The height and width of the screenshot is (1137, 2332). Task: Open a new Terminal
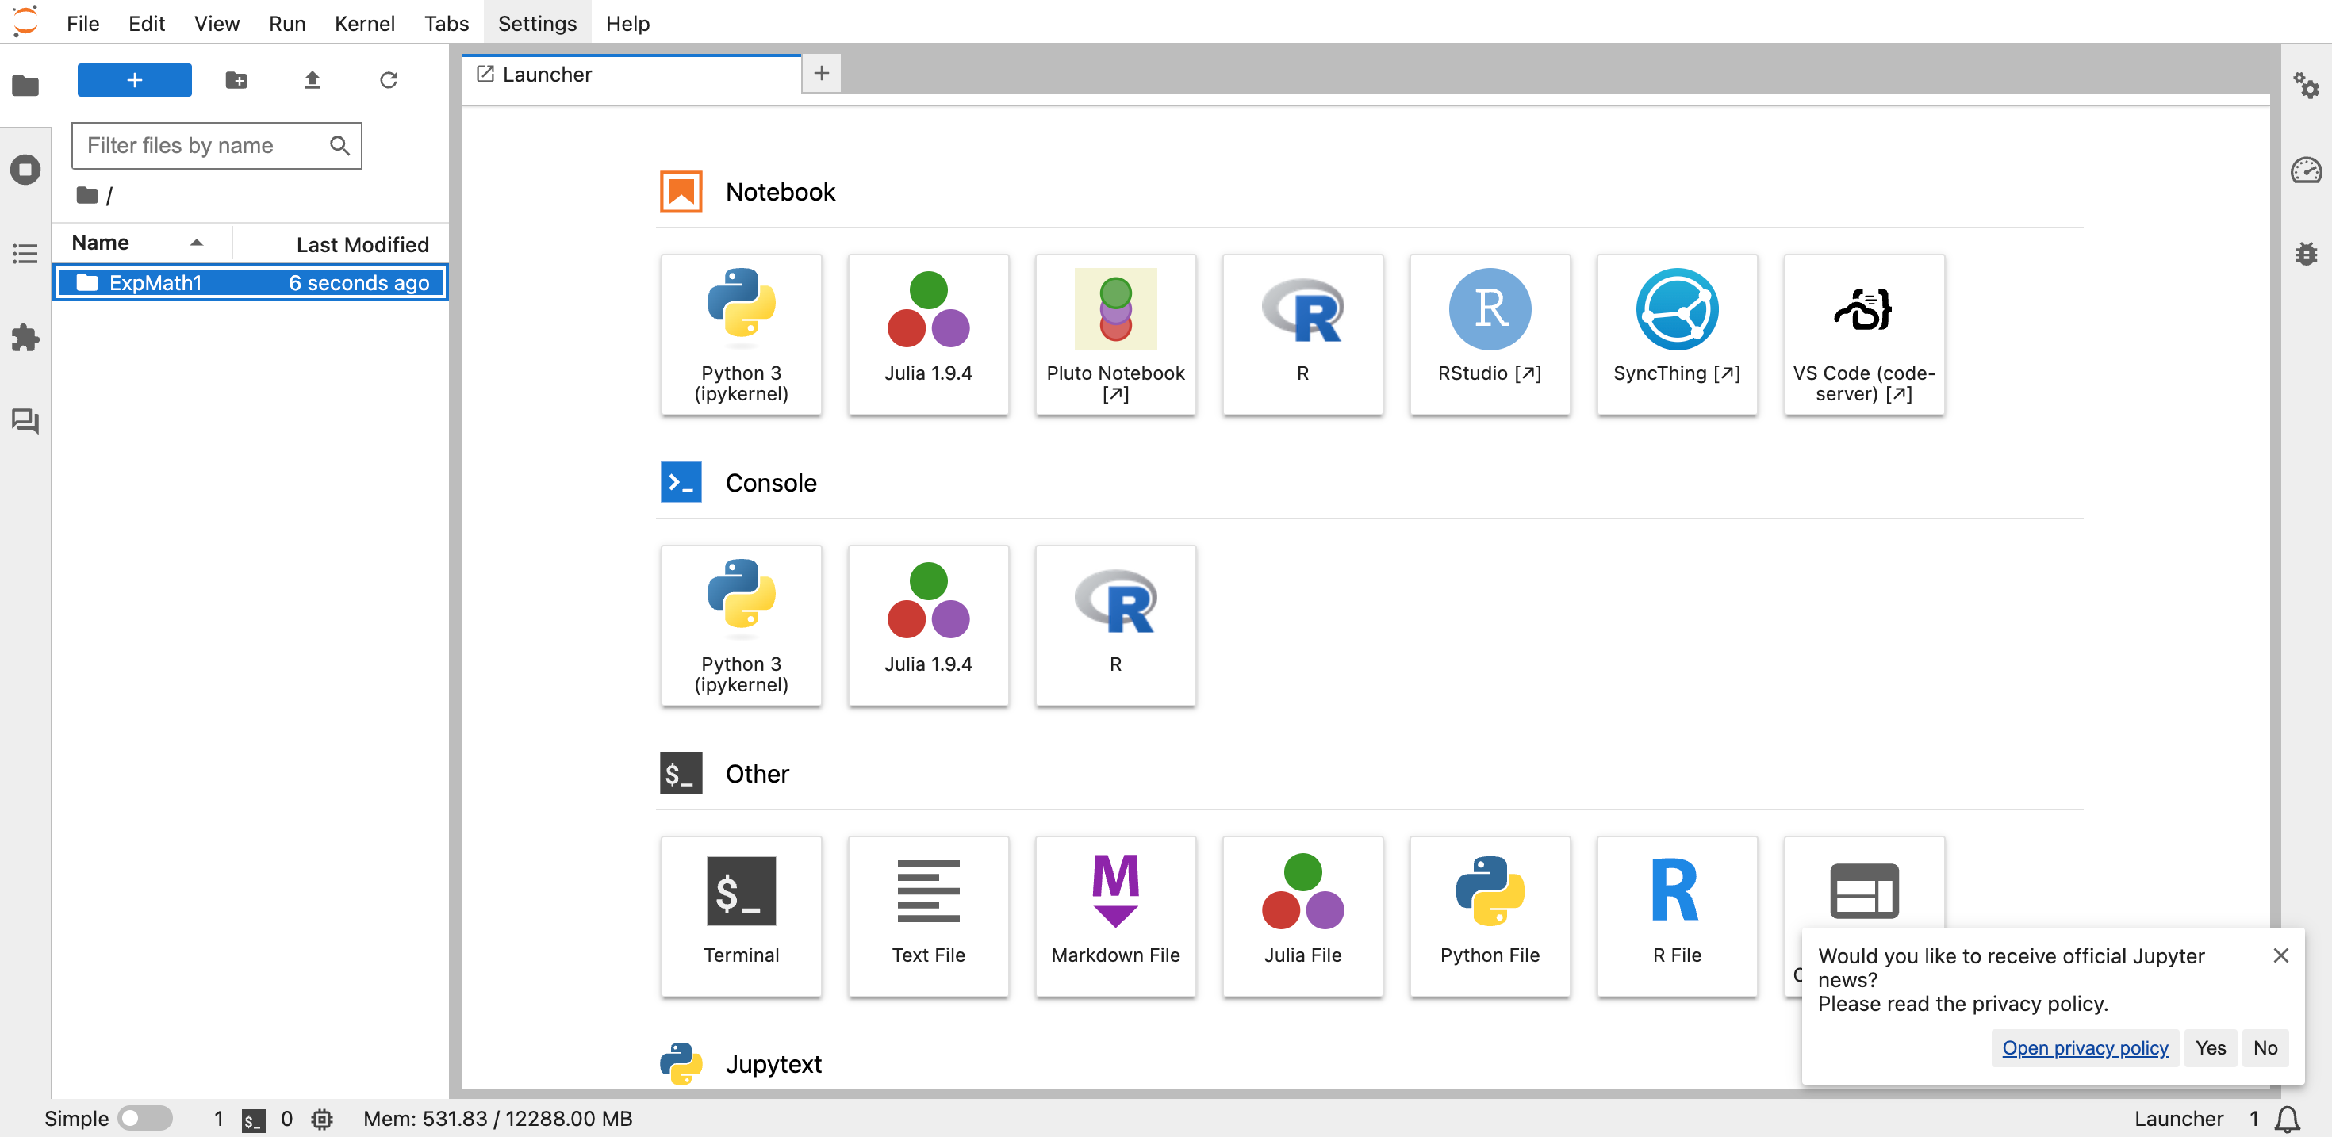742,916
